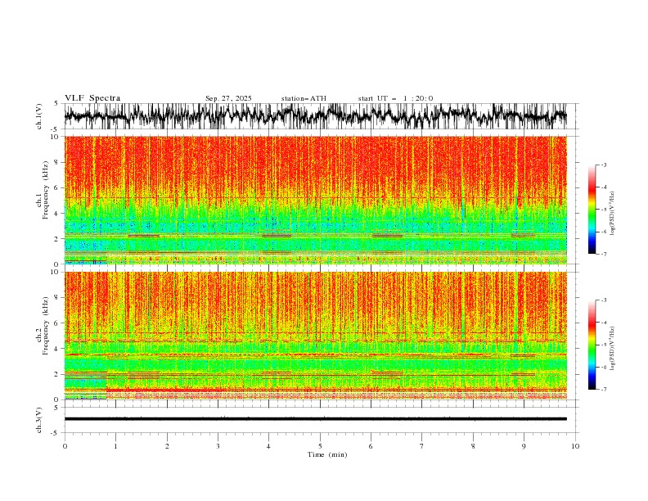The width and height of the screenshot is (648, 501).
Task: Click the 'station=ATH' label
Action: [x=304, y=98]
